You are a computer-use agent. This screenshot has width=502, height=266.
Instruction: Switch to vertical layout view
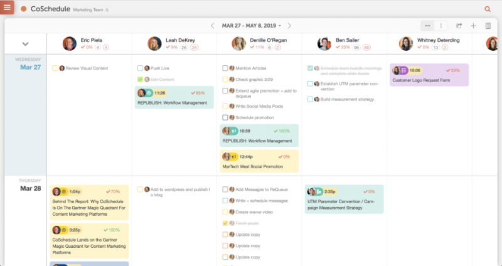[x=441, y=26]
